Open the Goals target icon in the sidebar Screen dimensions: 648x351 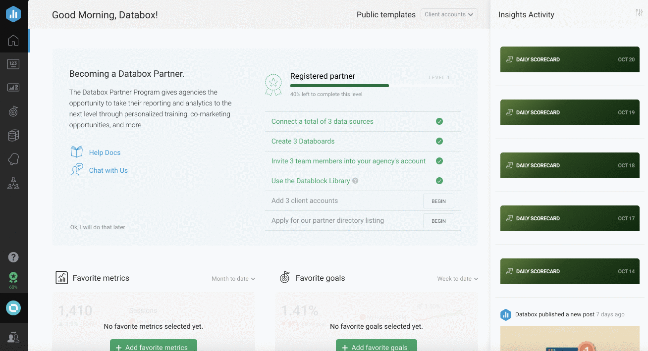pyautogui.click(x=13, y=111)
